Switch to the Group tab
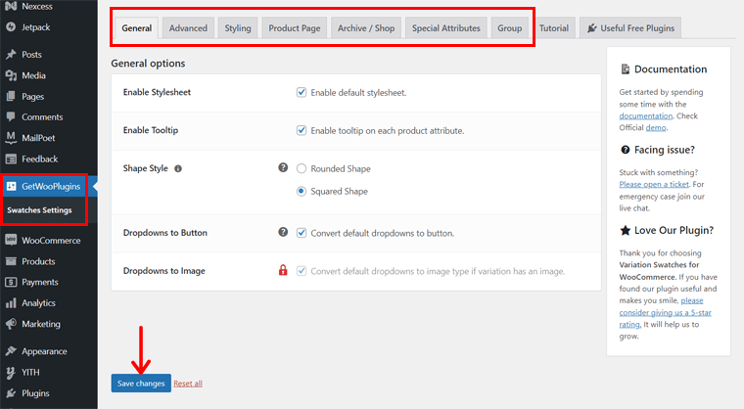 (x=510, y=28)
